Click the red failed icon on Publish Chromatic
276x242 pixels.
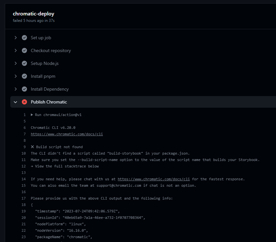pyautogui.click(x=24, y=102)
